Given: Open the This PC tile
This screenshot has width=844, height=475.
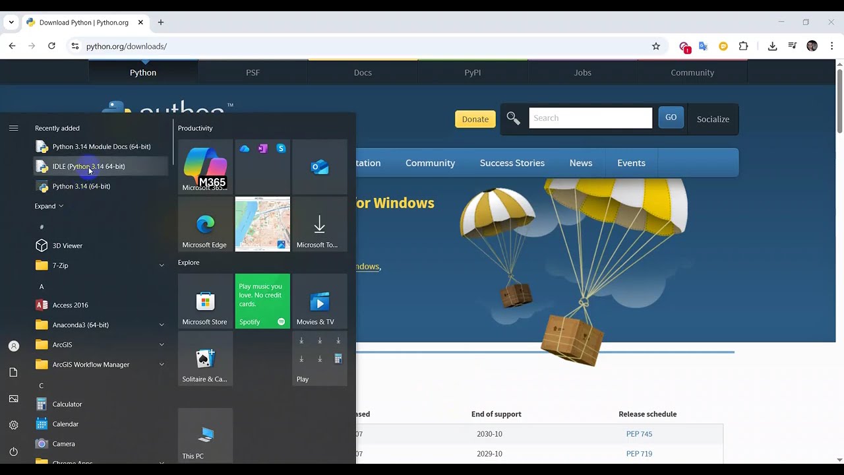Looking at the screenshot, I should (205, 435).
